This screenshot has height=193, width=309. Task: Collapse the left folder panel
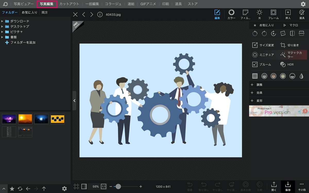[x=74, y=101]
